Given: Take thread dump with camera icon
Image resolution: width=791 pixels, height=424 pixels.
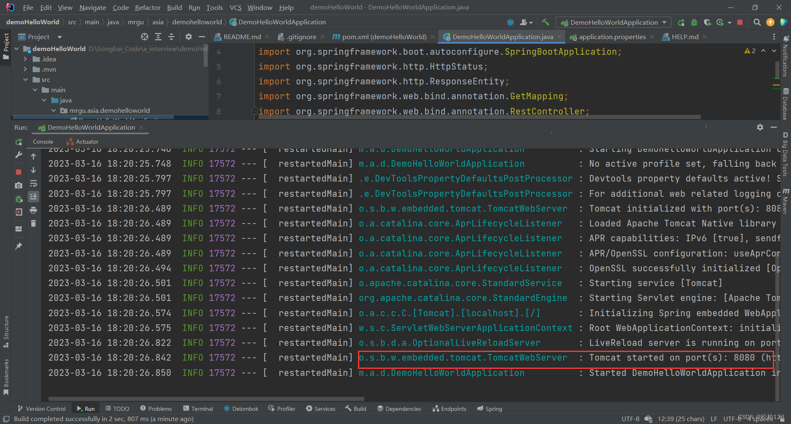Looking at the screenshot, I should [19, 186].
